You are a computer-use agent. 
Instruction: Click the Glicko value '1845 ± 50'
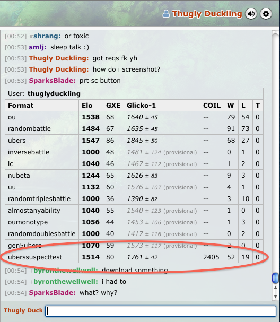click(x=142, y=141)
